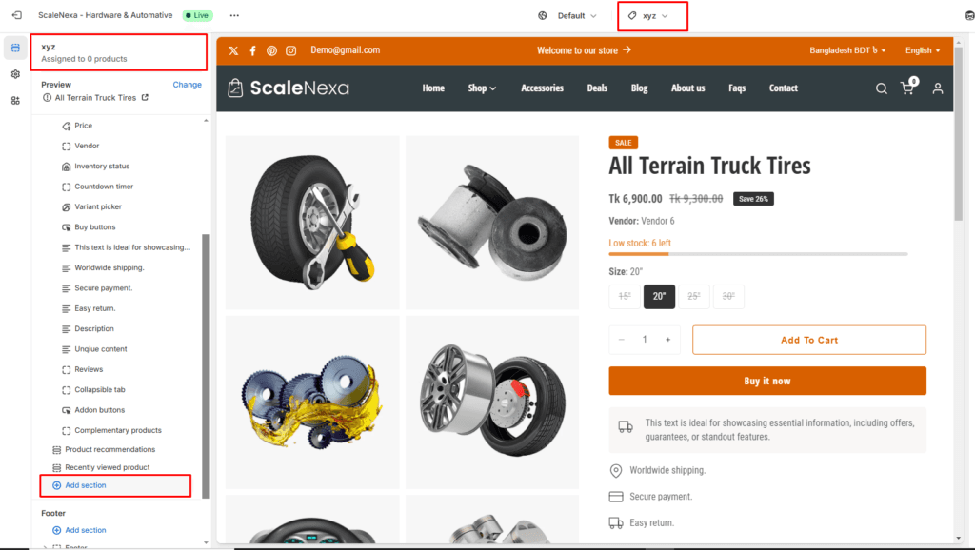Click the Buy it now button
The image size is (975, 550).
(x=767, y=381)
